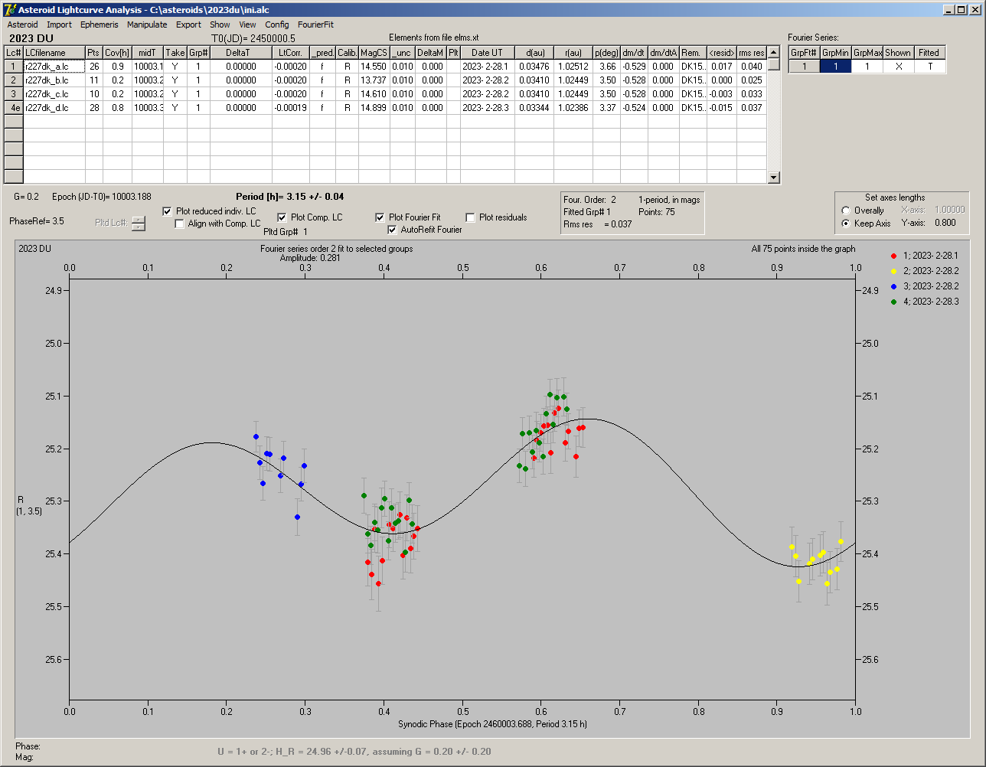This screenshot has height=767, width=986.
Task: Toggle AutoRefit Fourier checkbox
Action: click(x=393, y=230)
